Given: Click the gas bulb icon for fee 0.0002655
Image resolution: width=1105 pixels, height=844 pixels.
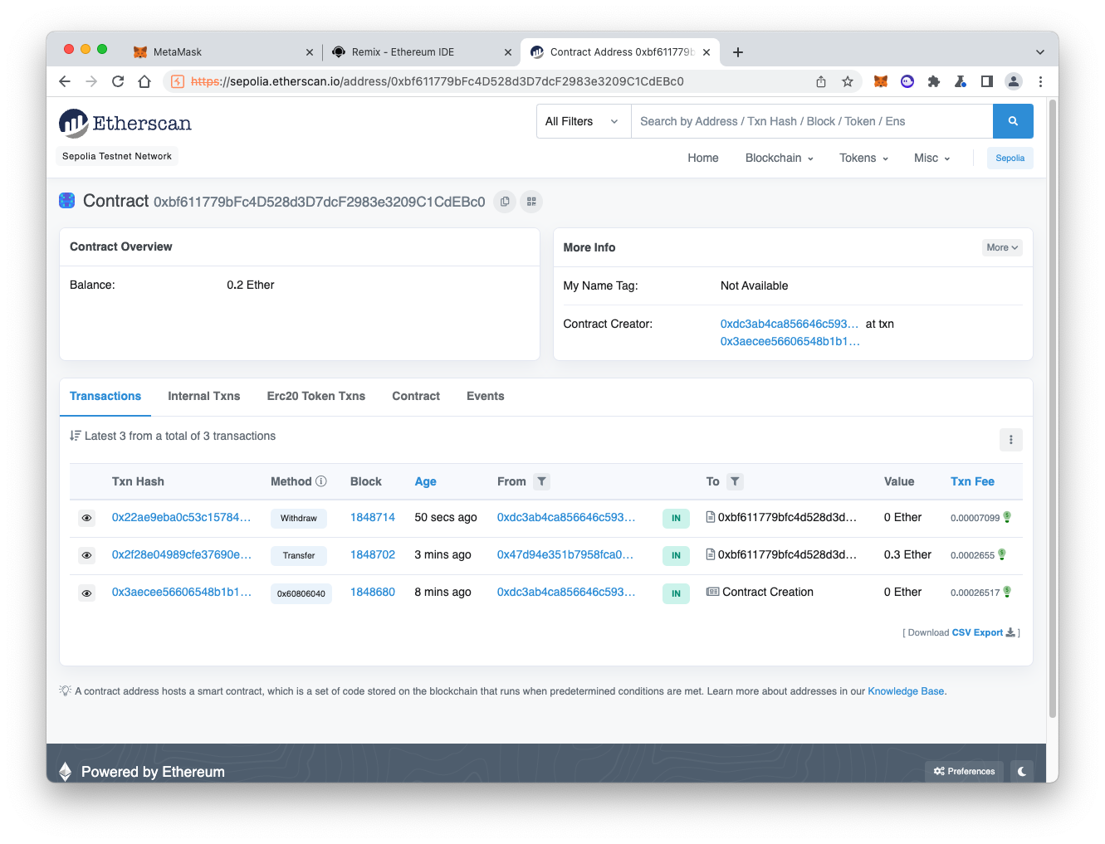Looking at the screenshot, I should [1002, 554].
